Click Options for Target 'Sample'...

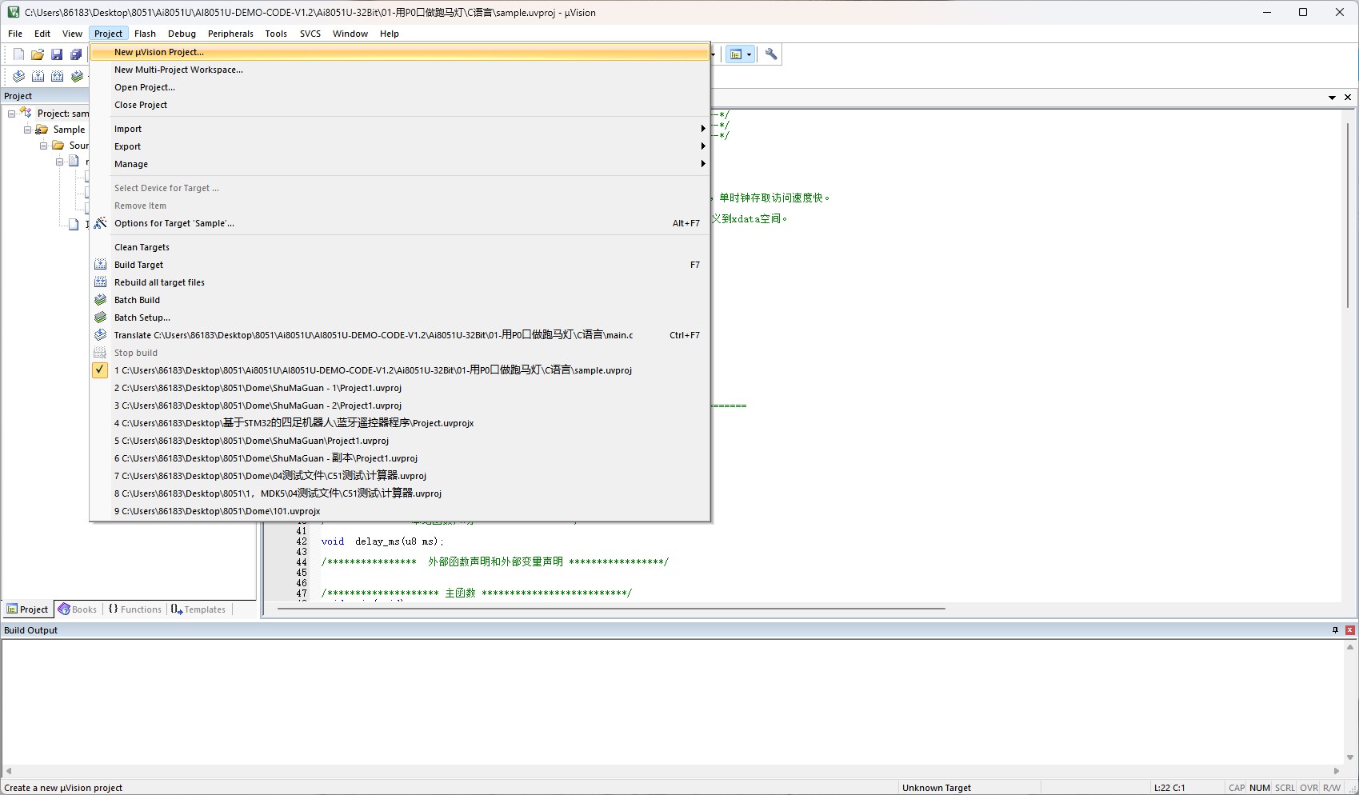click(x=174, y=223)
